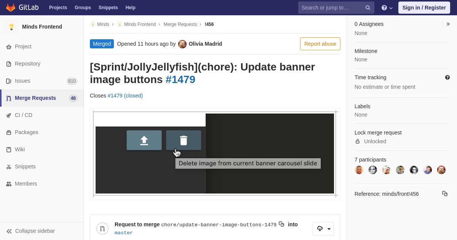The image size is (457, 240).
Task: Open the banner buttons screenshot image
Action: 215,154
